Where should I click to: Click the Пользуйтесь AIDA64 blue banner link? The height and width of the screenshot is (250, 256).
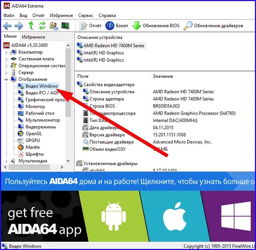pos(129,181)
